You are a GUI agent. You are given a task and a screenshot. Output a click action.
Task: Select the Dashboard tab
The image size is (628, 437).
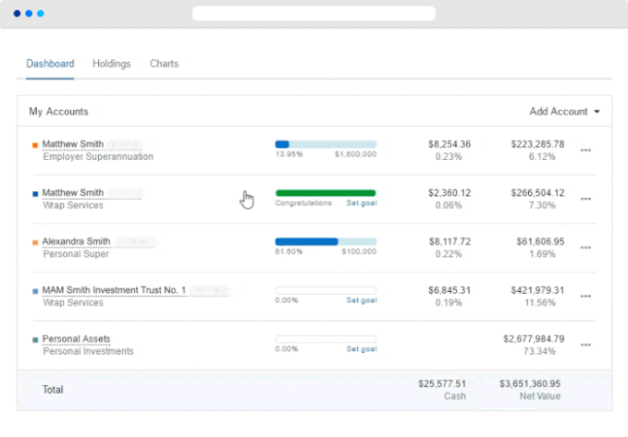pyautogui.click(x=50, y=64)
